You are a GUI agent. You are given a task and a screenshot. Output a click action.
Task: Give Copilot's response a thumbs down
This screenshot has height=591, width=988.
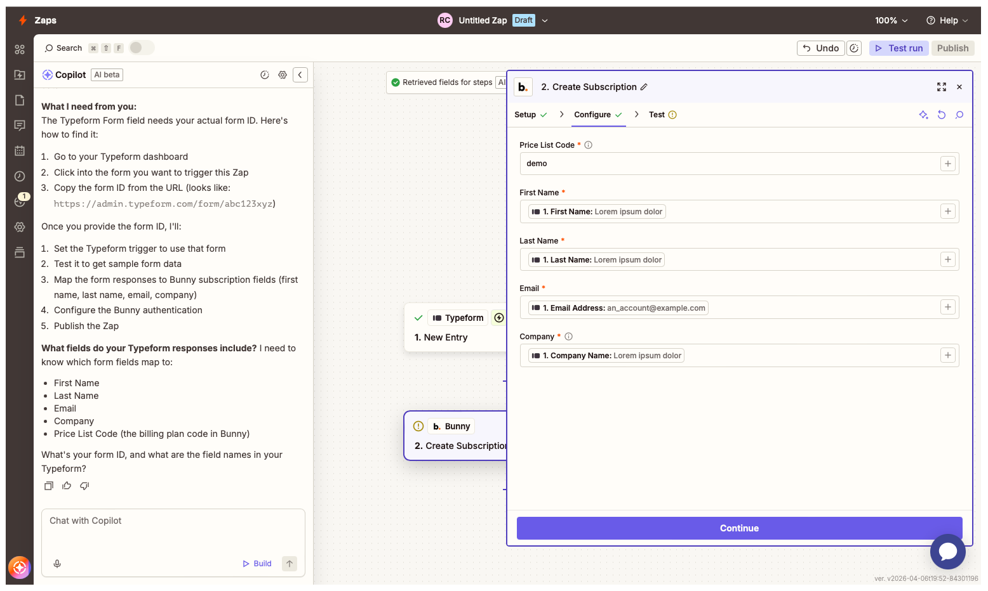(84, 485)
